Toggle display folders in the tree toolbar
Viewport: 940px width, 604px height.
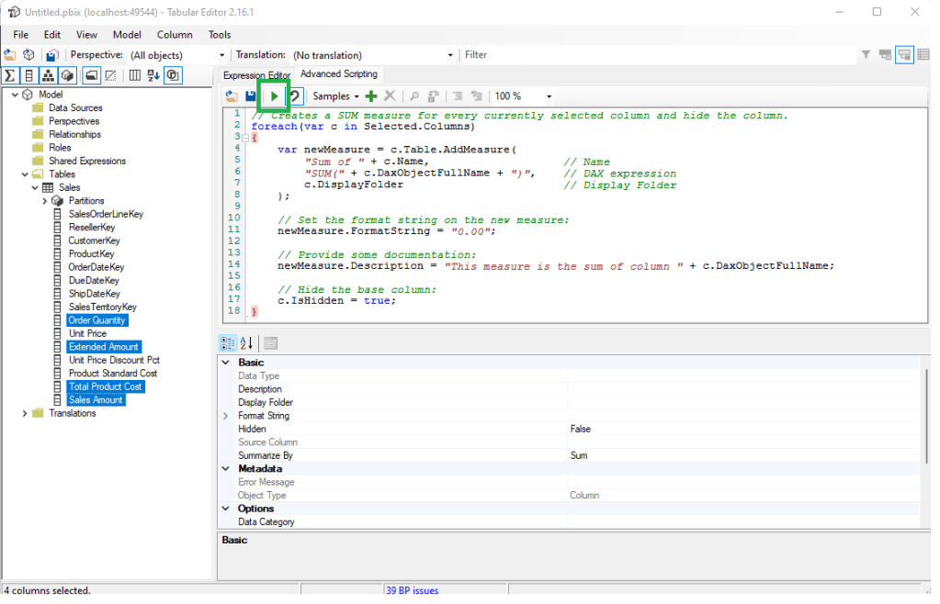[x=91, y=75]
